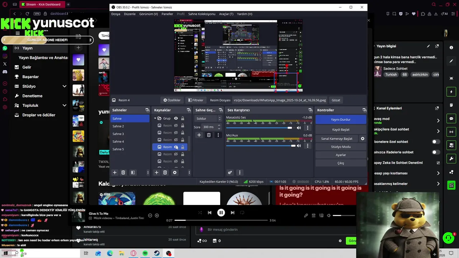Open the Sahne Koleksiyonu menu

point(202,14)
